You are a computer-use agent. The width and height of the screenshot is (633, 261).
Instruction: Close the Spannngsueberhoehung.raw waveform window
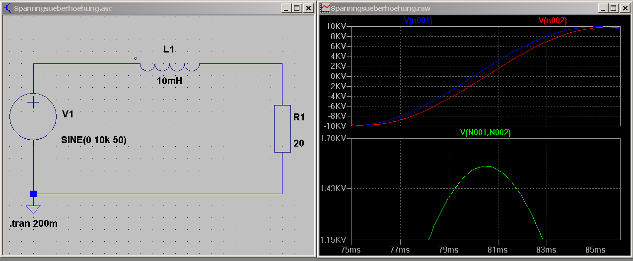pos(625,8)
